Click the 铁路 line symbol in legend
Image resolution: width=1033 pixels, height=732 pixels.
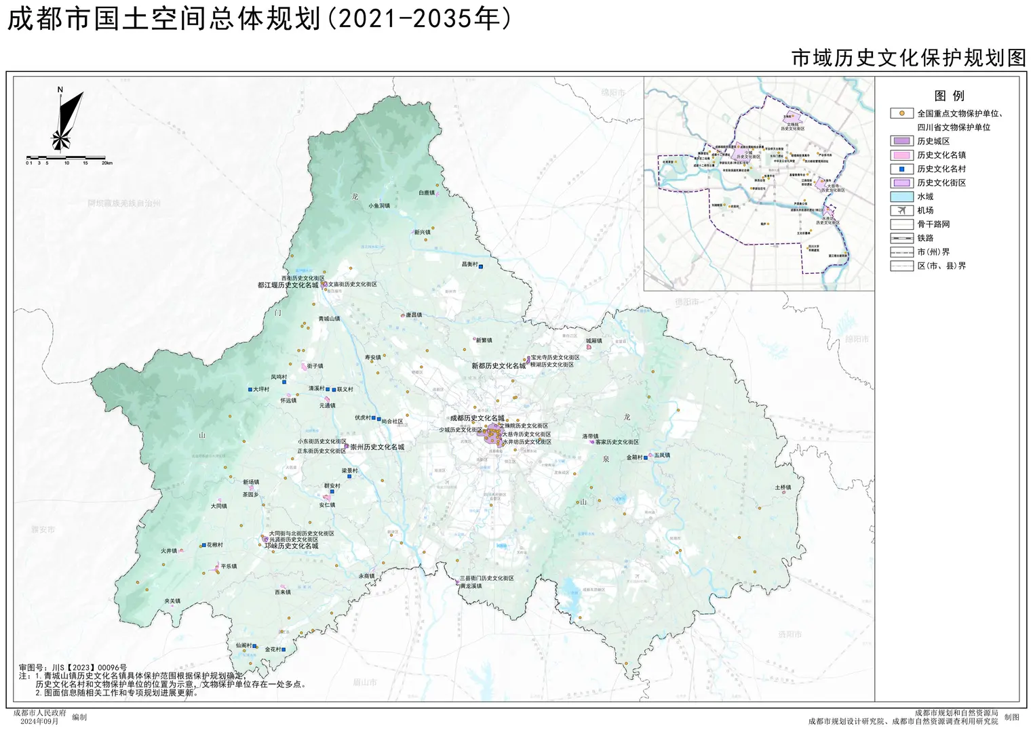point(901,238)
